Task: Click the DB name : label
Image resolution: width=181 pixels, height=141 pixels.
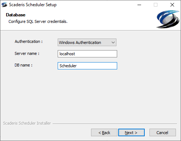Action: point(24,65)
